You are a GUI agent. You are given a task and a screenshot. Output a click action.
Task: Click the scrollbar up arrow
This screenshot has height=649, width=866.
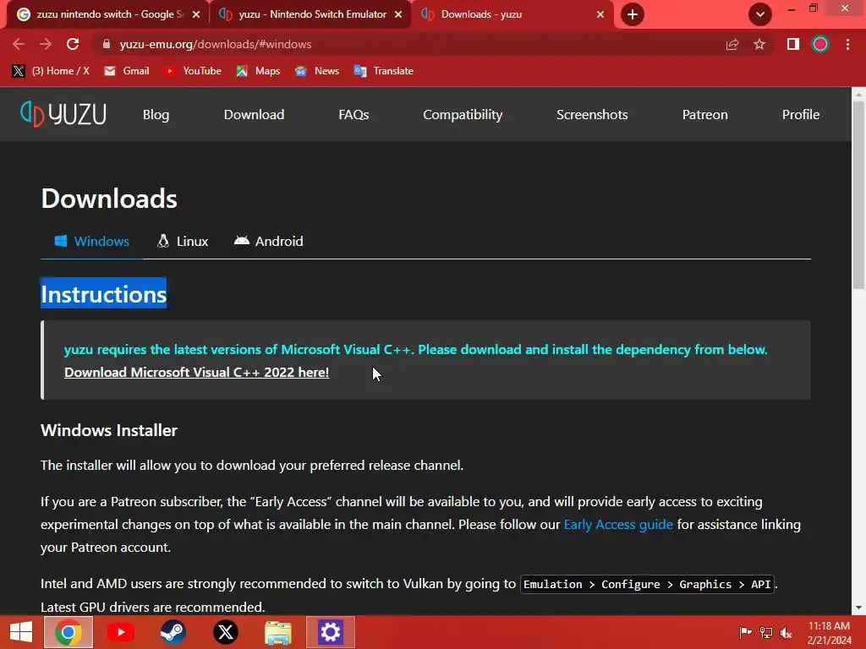click(x=858, y=95)
